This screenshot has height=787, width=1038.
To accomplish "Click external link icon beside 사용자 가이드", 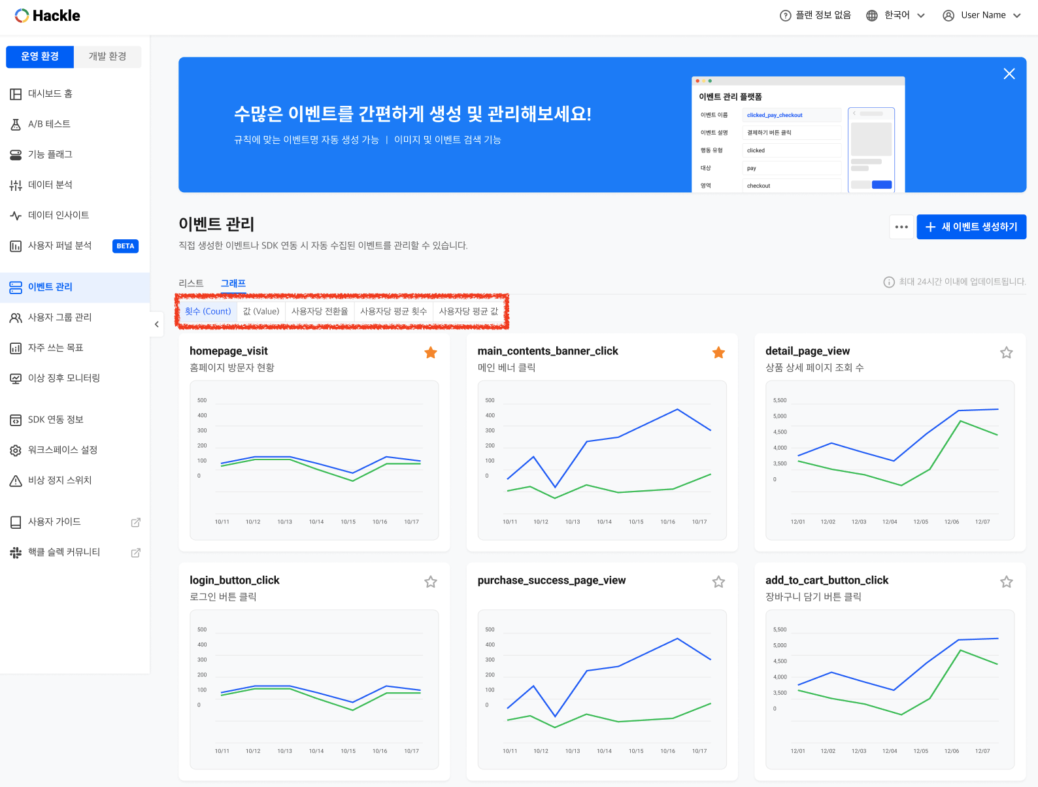I will coord(136,522).
